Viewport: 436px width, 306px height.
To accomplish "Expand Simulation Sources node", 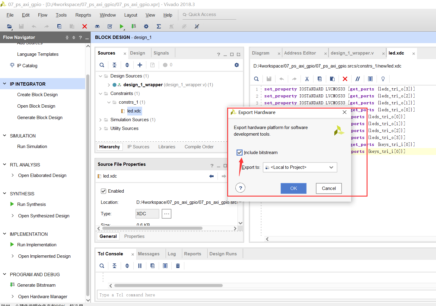I will pyautogui.click(x=100, y=120).
